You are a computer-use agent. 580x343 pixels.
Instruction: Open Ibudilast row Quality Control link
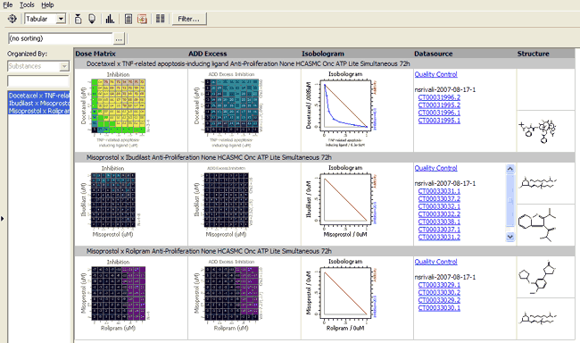click(435, 168)
